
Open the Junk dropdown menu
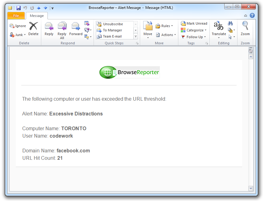(18, 35)
